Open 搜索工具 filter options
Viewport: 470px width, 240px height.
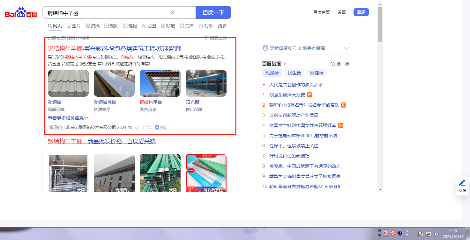pos(215,38)
